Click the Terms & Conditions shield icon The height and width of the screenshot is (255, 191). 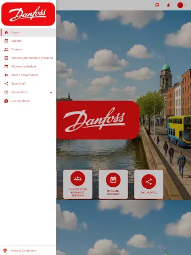click(x=5, y=251)
